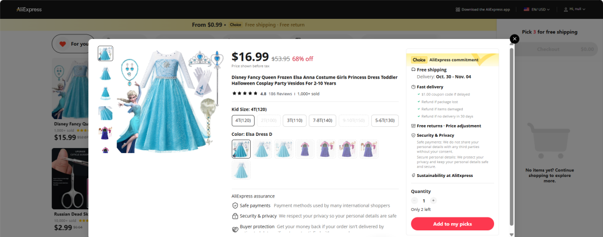Close the product quick-view popup
The image size is (603, 237).
click(x=514, y=39)
